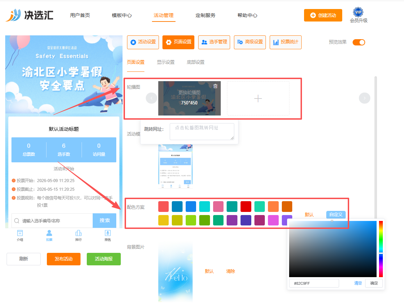Click the 创建活动 button
Viewport: 404px width, 308px height.
pyautogui.click(x=323, y=15)
